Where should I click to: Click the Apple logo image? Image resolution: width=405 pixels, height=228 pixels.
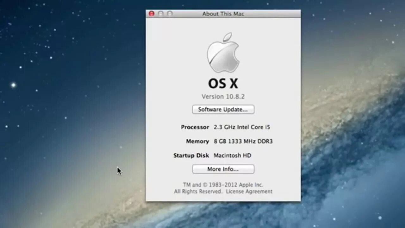point(223,53)
